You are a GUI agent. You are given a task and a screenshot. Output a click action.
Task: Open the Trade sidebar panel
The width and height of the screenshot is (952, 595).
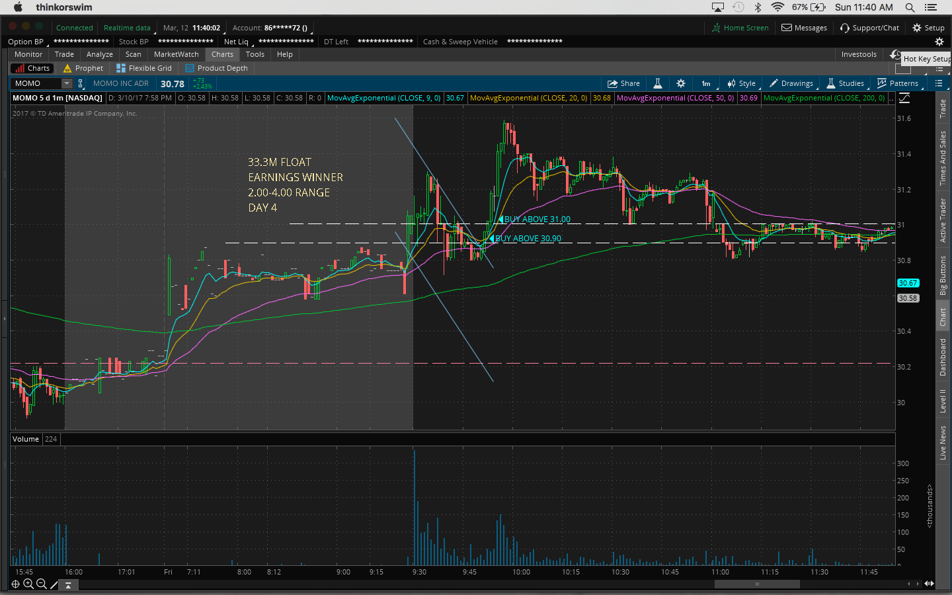[943, 108]
